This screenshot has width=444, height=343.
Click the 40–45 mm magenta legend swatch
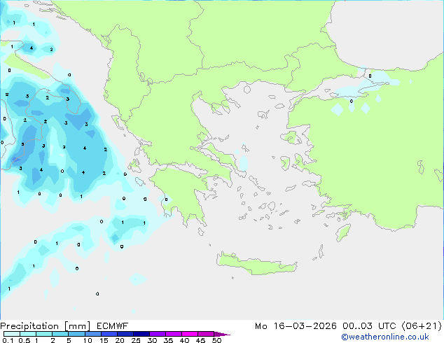pyautogui.click(x=190, y=334)
